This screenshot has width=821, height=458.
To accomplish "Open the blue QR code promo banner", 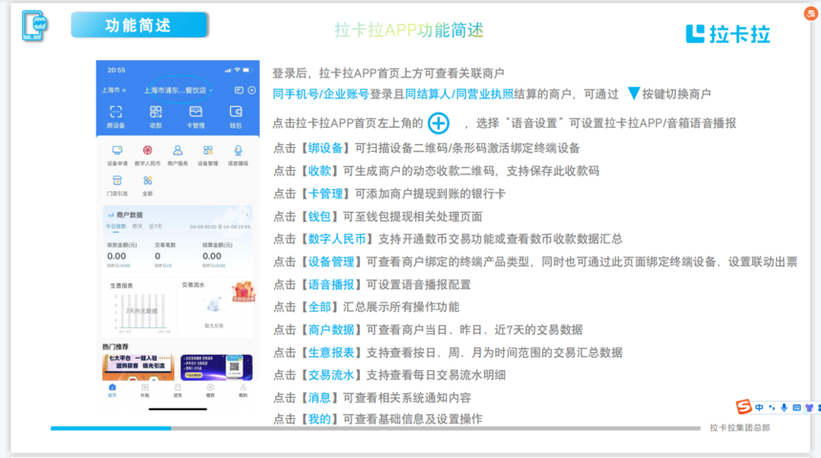I will click(217, 367).
